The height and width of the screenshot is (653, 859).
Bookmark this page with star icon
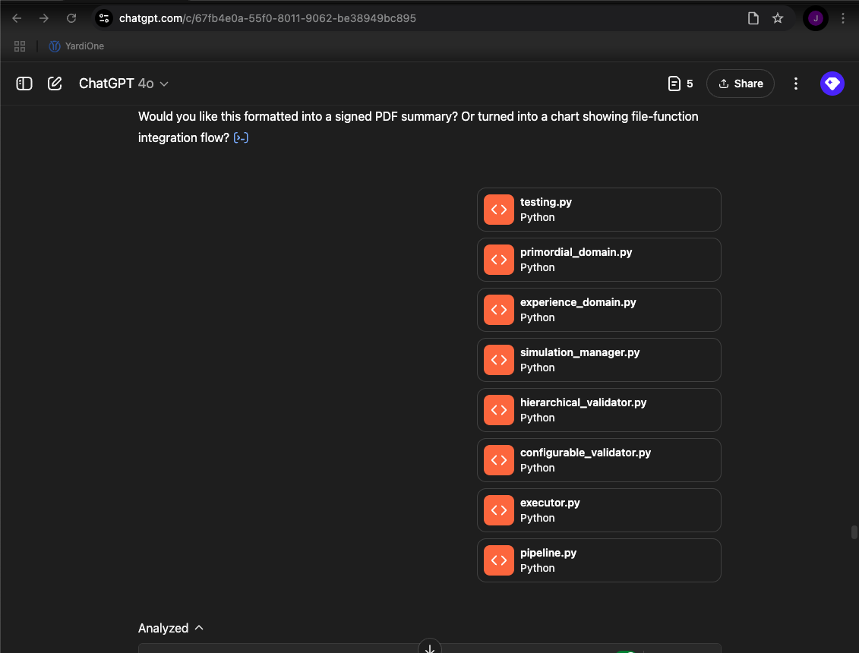coord(778,18)
